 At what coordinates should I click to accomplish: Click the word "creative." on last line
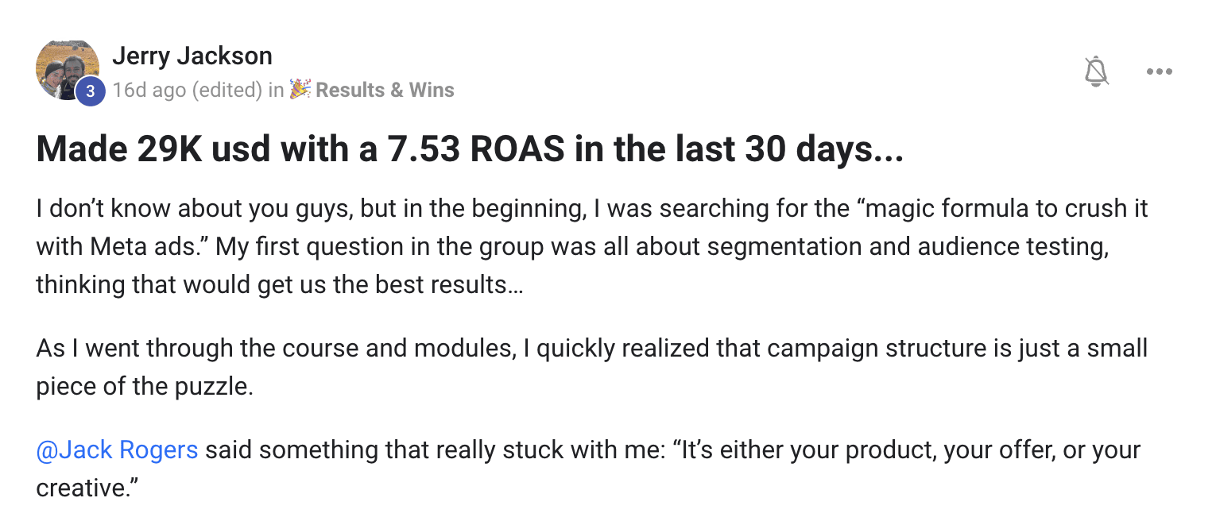pyautogui.click(x=87, y=488)
